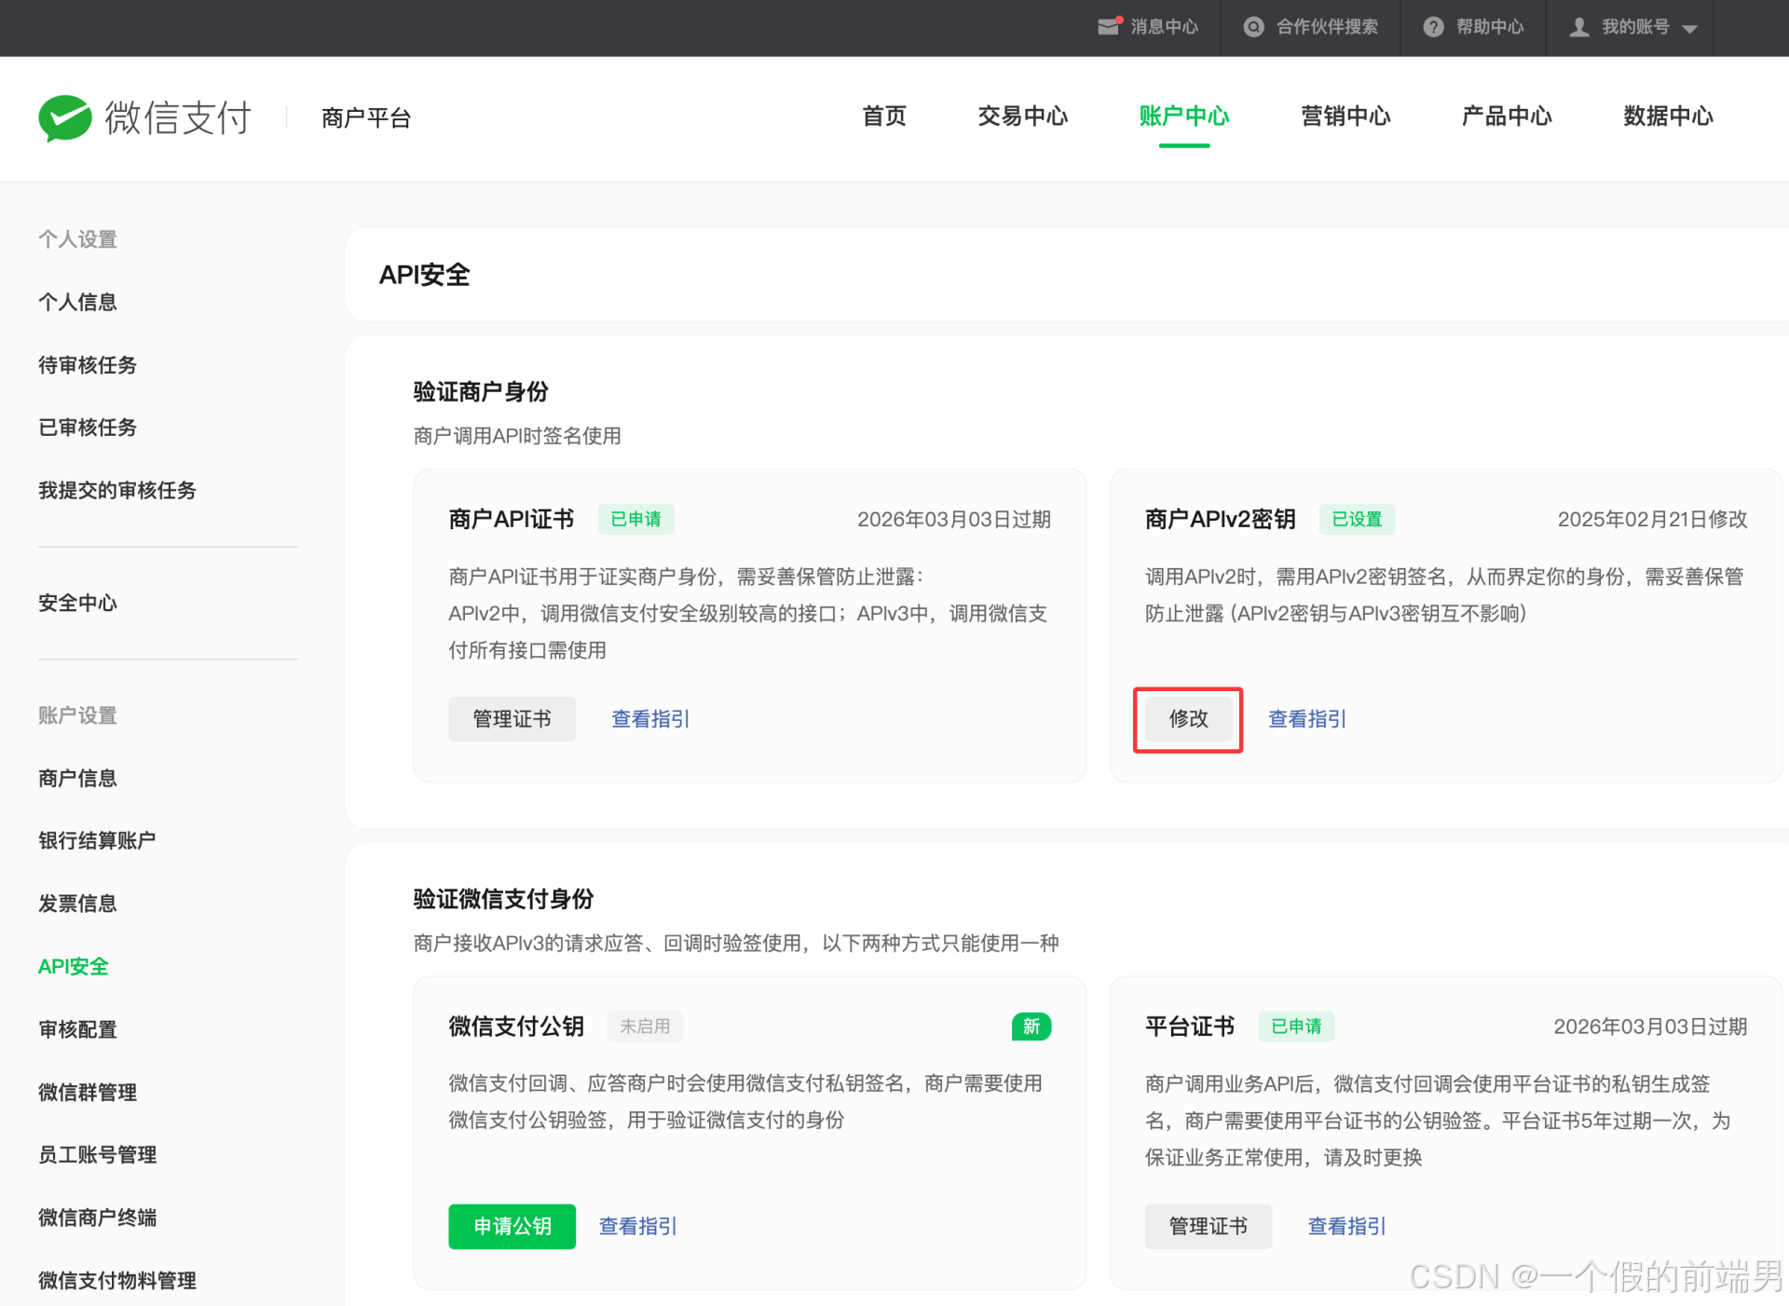Open 微信支付物料管理 sidebar item

coord(117,1281)
